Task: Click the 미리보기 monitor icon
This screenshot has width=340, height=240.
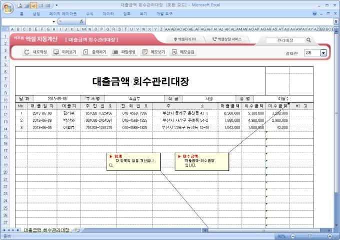Action: pyautogui.click(x=56, y=52)
